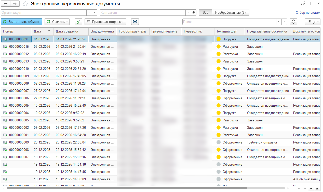Click the horizontal scrollbar thumb

tap(127, 188)
